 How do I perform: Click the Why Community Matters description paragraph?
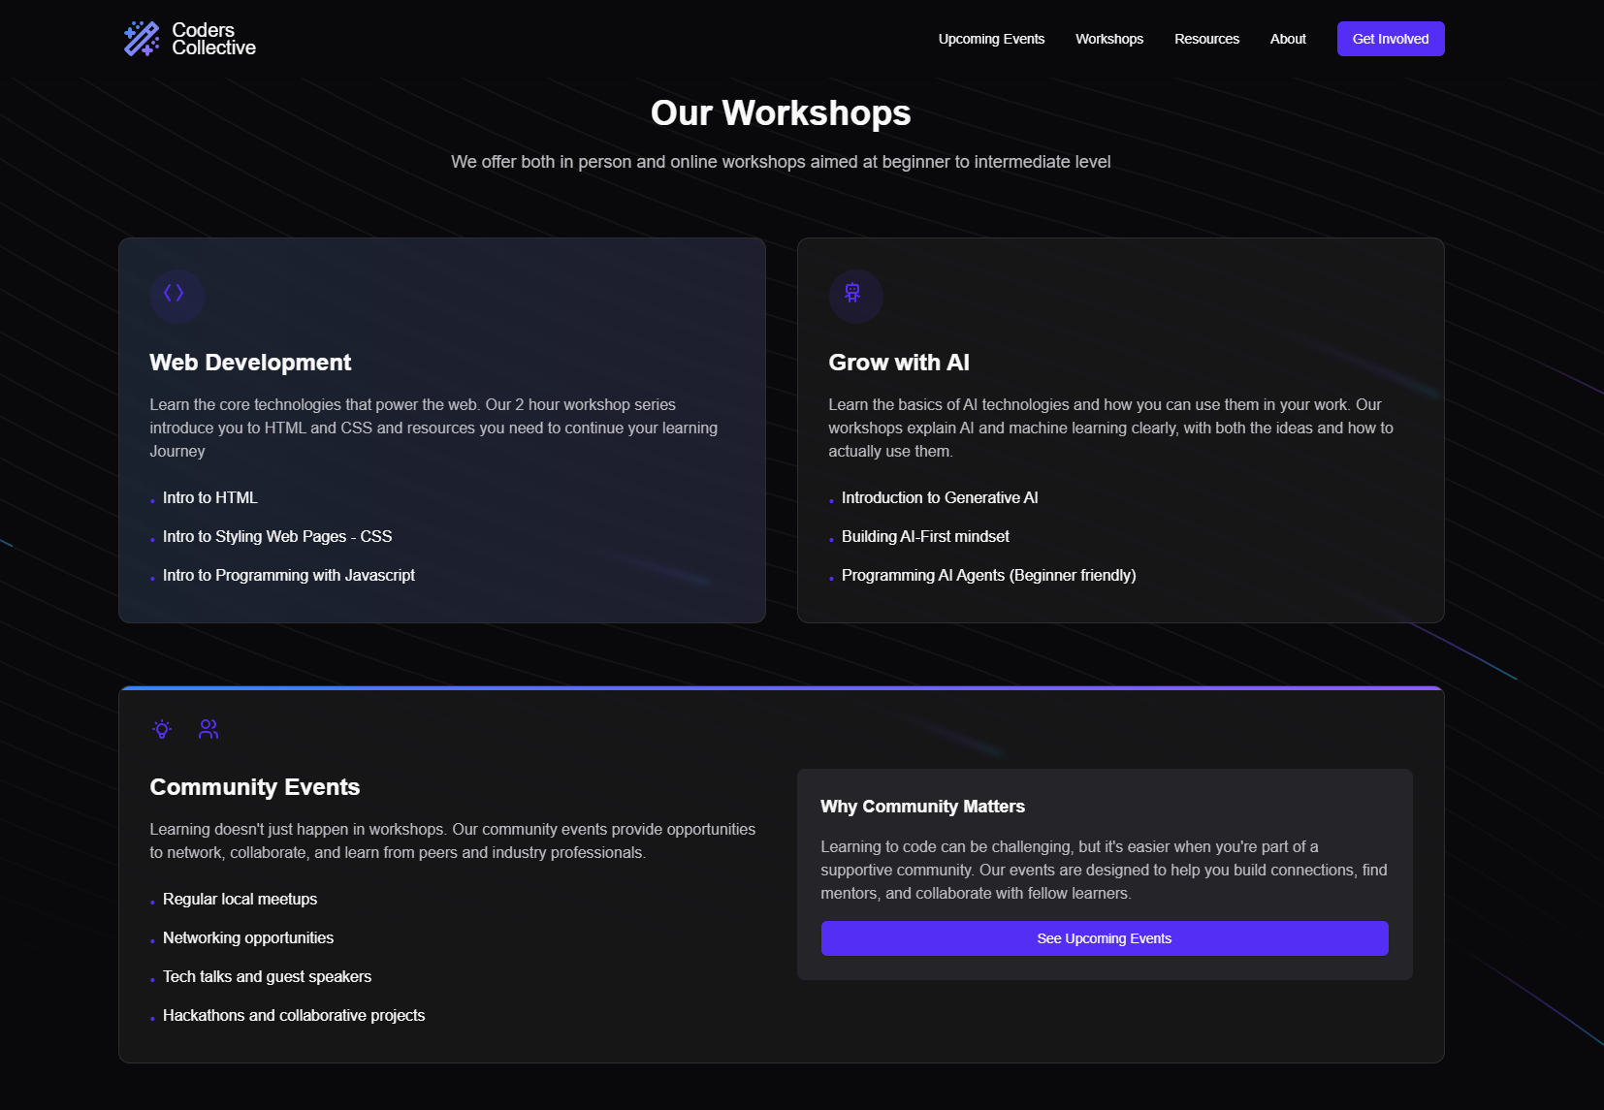1104,870
